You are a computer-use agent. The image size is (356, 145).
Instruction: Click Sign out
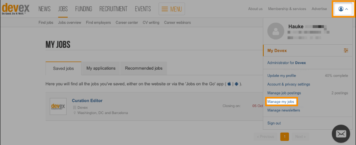pos(274,123)
